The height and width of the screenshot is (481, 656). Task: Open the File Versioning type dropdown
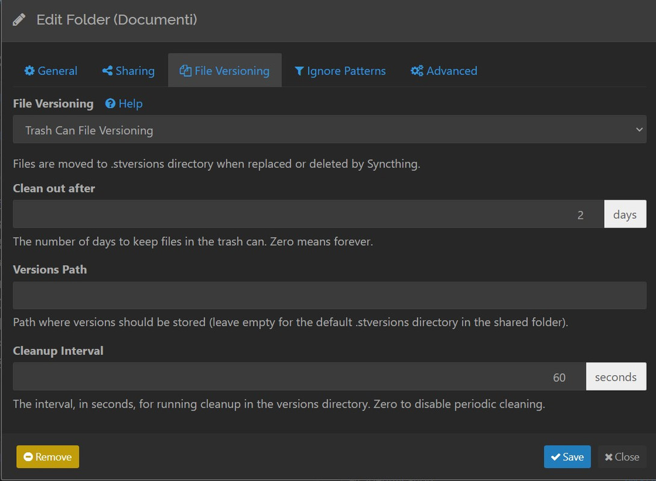click(x=329, y=130)
